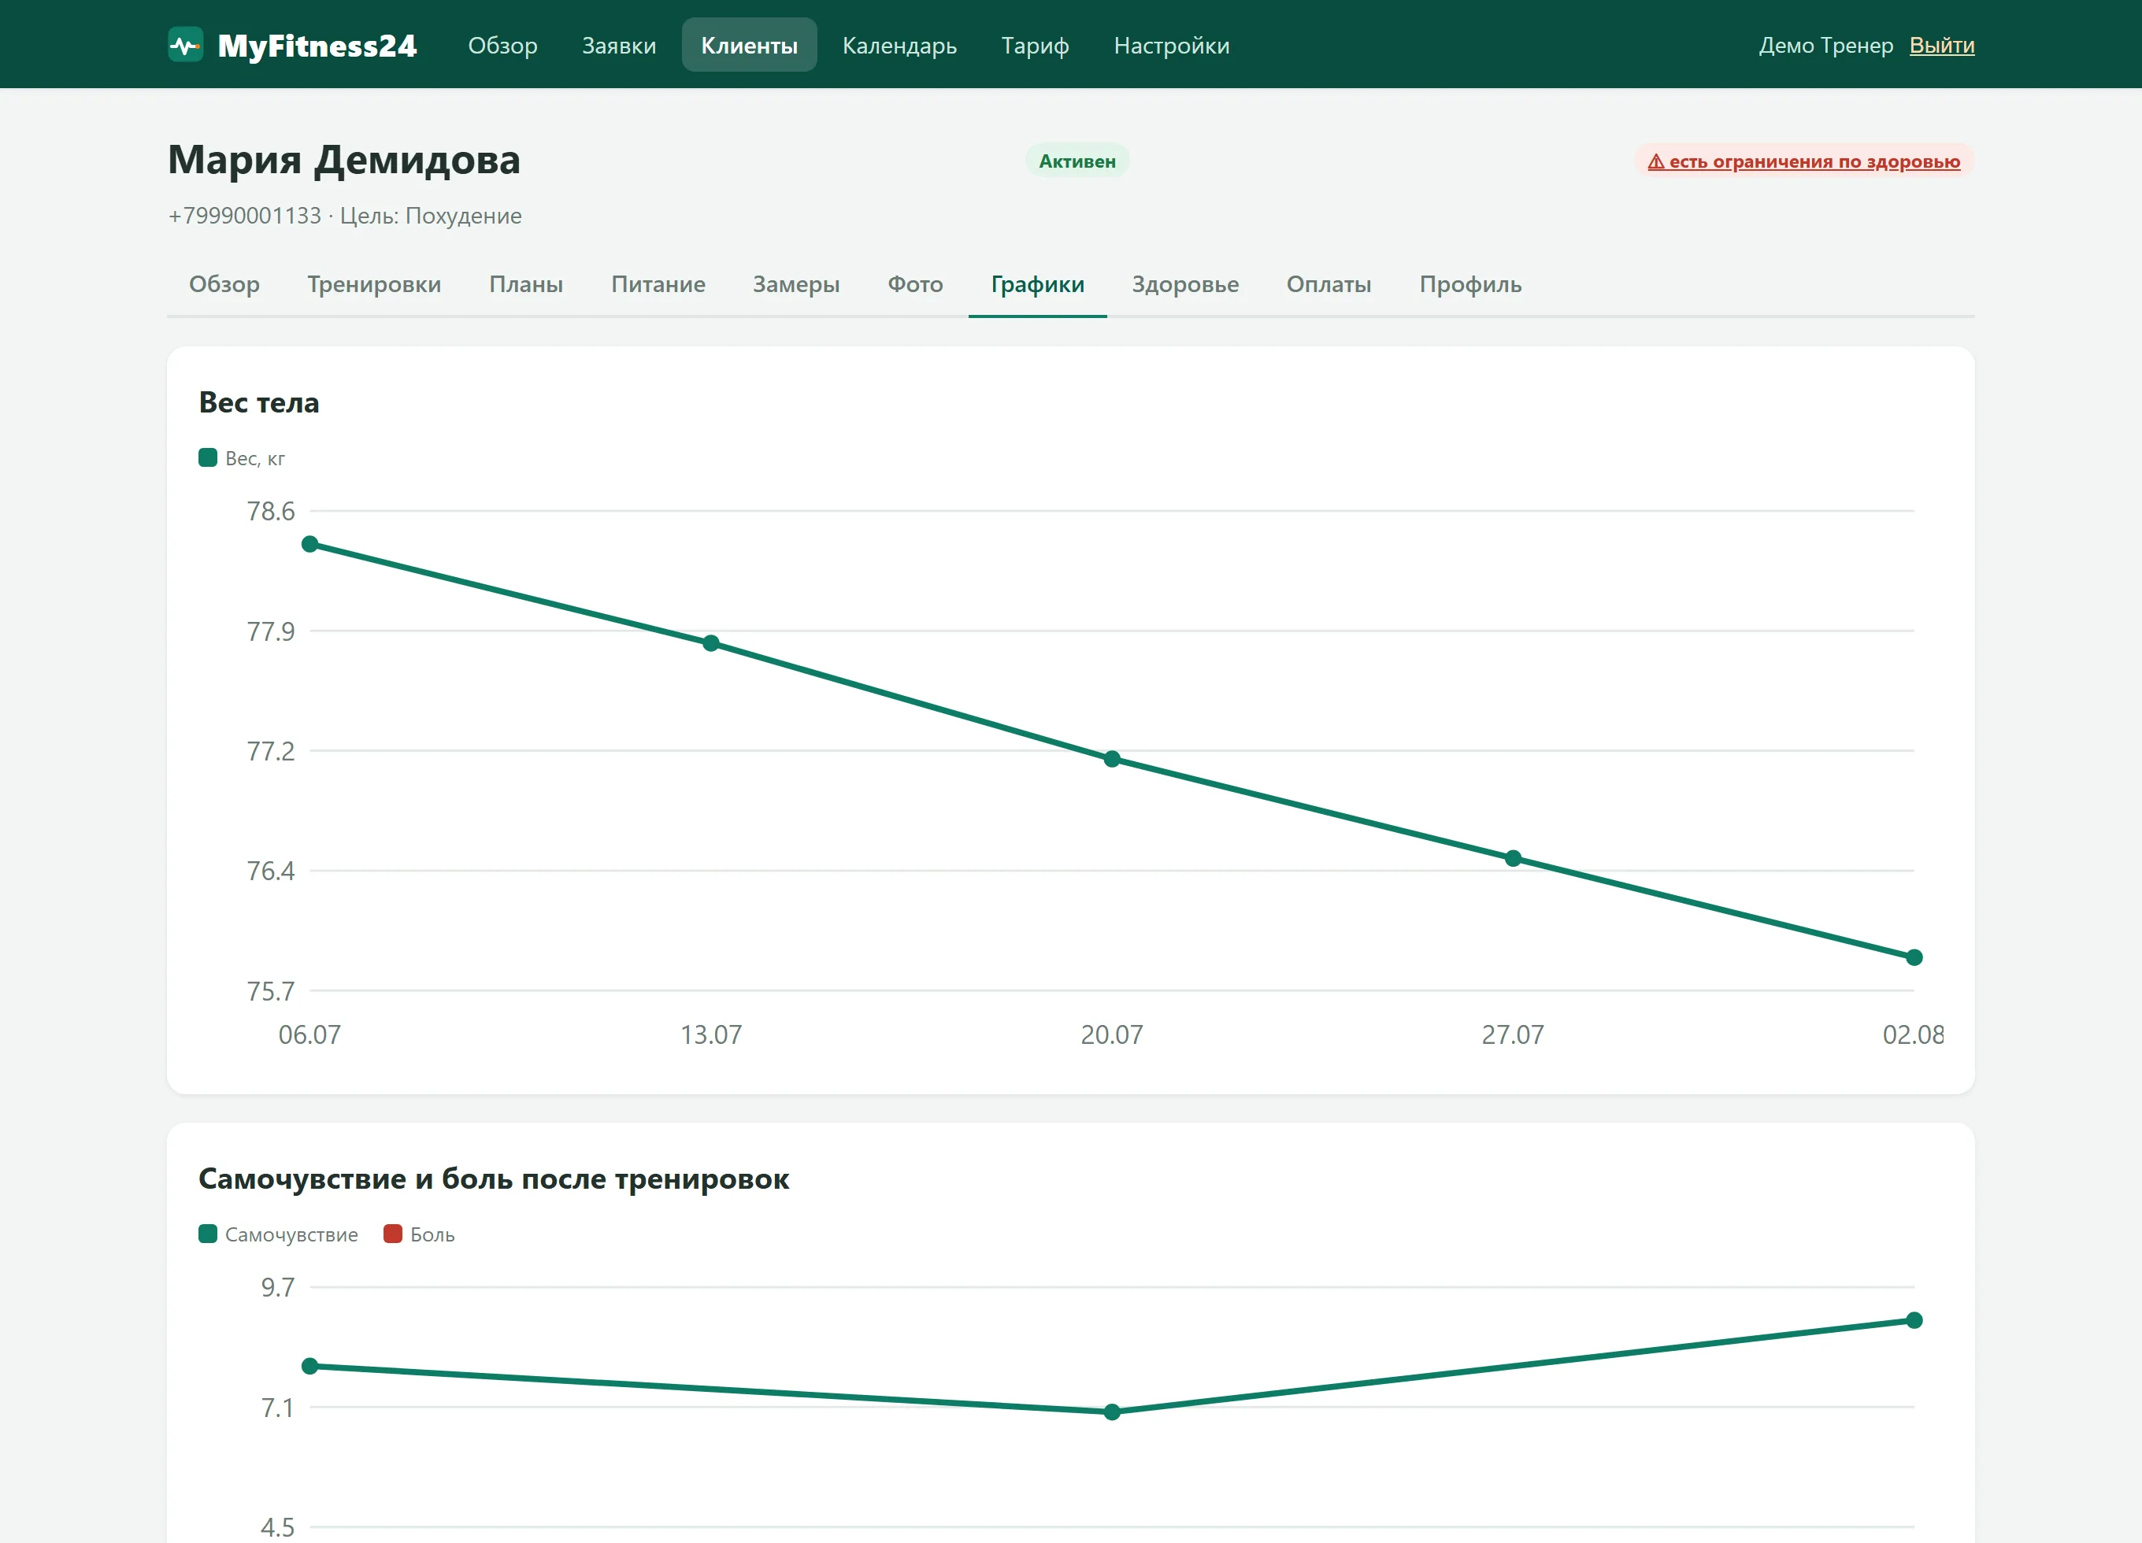The image size is (2142, 1543).
Task: Switch to the Здоровье tab
Action: pyautogui.click(x=1185, y=284)
